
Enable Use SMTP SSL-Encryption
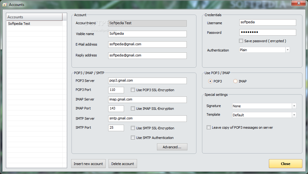tap(133, 128)
